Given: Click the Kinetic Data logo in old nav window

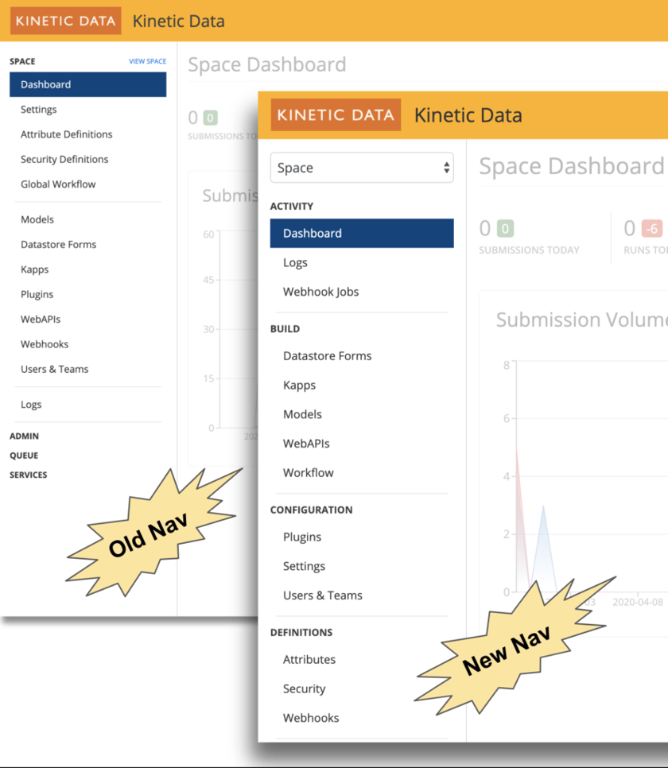Looking at the screenshot, I should (x=66, y=21).
